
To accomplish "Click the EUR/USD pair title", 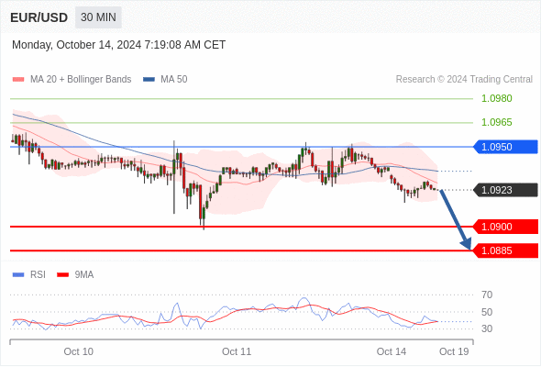I will coord(39,17).
